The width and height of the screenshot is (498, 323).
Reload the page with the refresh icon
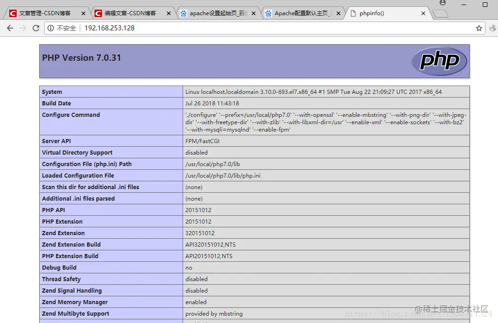click(x=36, y=28)
